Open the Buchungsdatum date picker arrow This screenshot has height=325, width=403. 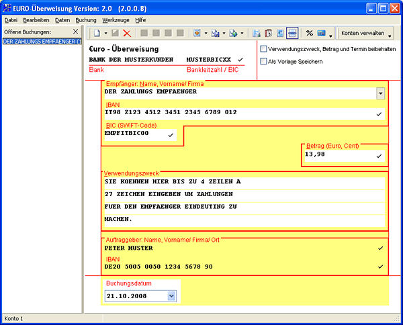(171, 296)
